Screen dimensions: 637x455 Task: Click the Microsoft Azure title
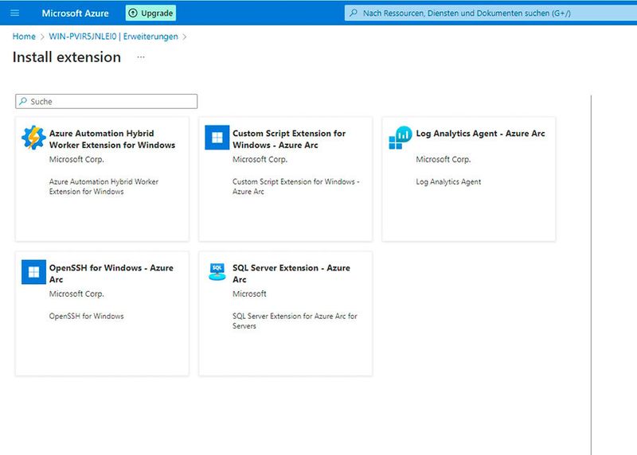[x=75, y=13]
